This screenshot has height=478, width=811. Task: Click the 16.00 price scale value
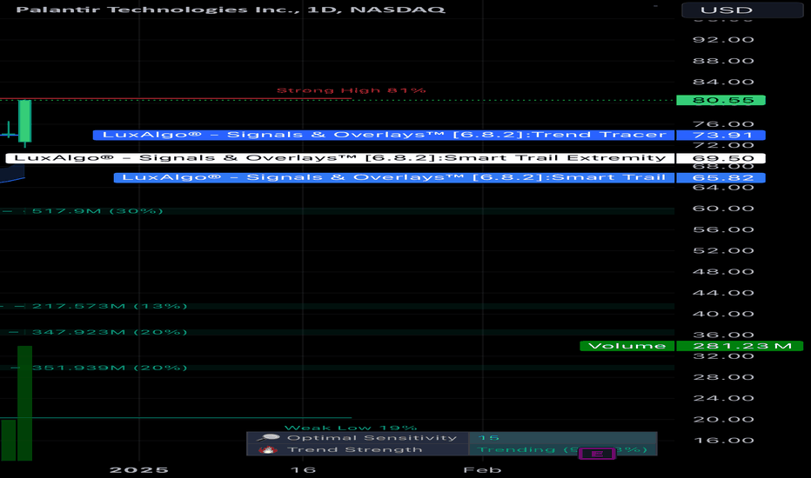tap(723, 441)
